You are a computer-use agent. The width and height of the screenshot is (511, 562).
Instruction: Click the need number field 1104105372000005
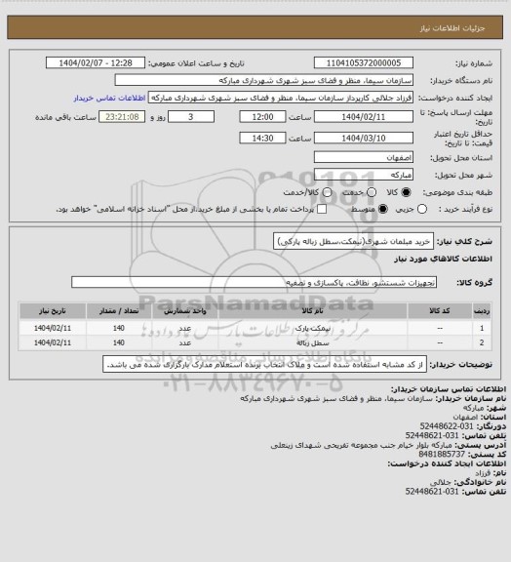(x=364, y=63)
